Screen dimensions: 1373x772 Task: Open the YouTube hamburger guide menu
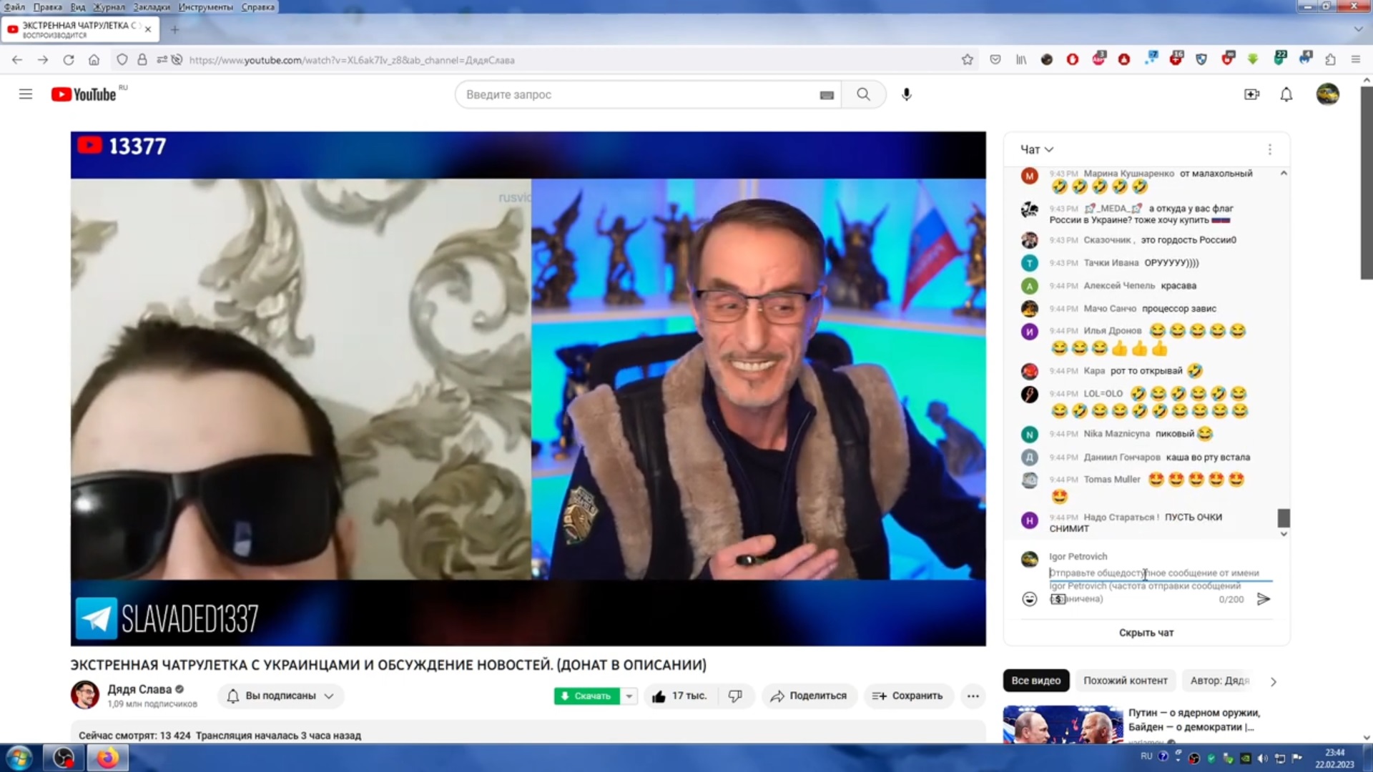26,94
